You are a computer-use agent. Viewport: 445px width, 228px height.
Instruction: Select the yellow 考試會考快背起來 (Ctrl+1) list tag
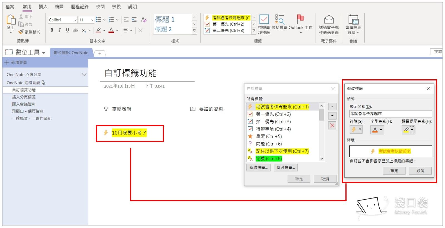pos(282,107)
